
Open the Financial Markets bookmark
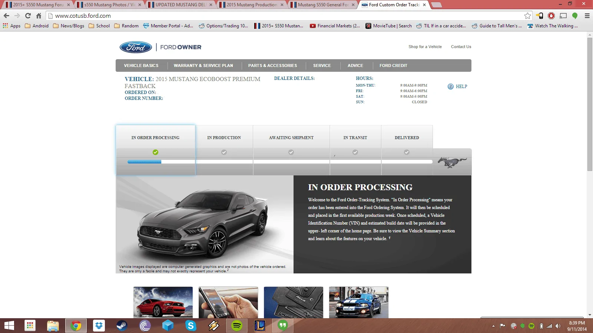(335, 26)
